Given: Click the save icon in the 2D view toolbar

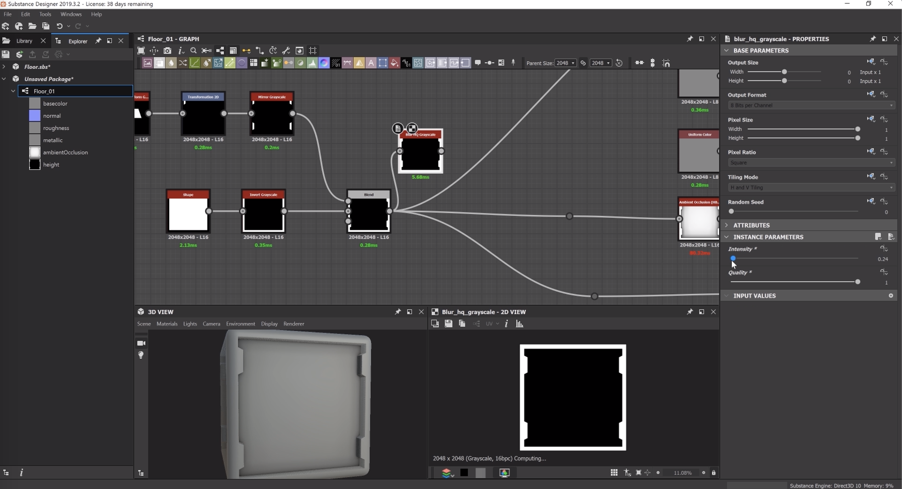Looking at the screenshot, I should click(x=448, y=324).
